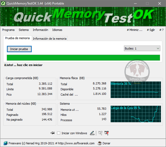
Task: Switch to Información de la memoria tab
Action: pos(50,39)
